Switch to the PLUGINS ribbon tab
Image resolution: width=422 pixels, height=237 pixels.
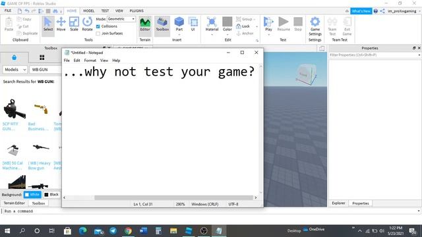point(136,11)
